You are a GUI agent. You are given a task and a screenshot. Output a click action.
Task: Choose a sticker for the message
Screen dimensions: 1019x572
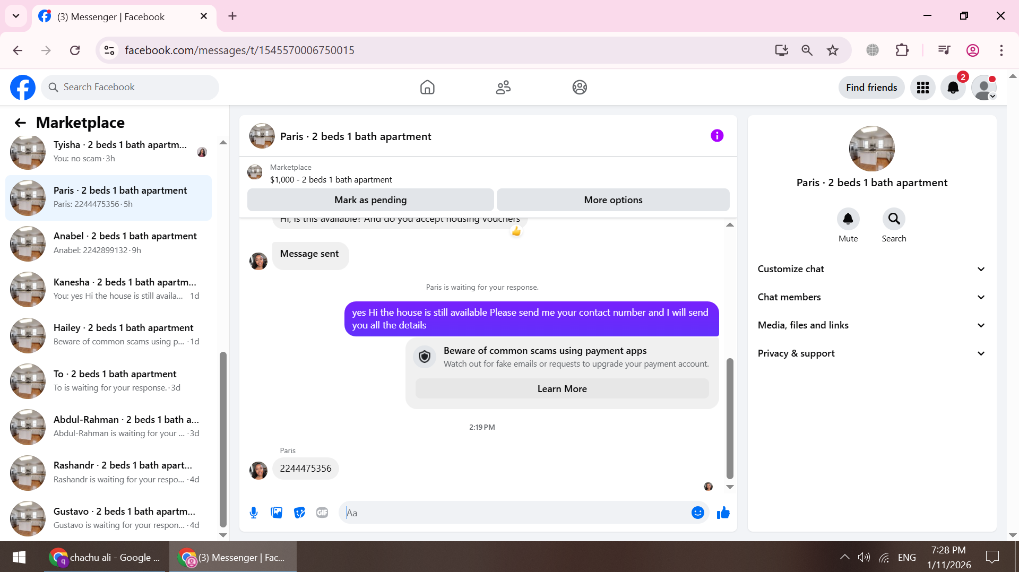point(300,513)
